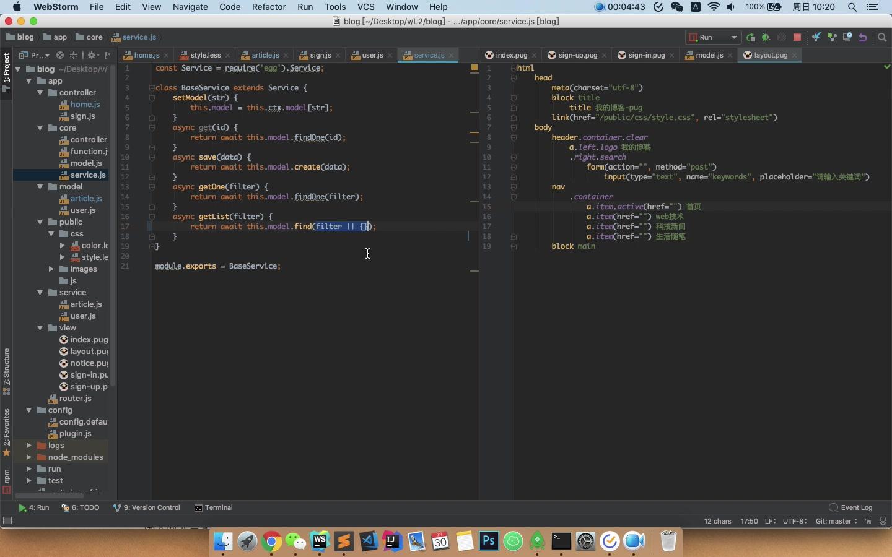Viewport: 892px width, 557px height.
Task: Click VCS Update Project arrow icon
Action: (x=816, y=38)
